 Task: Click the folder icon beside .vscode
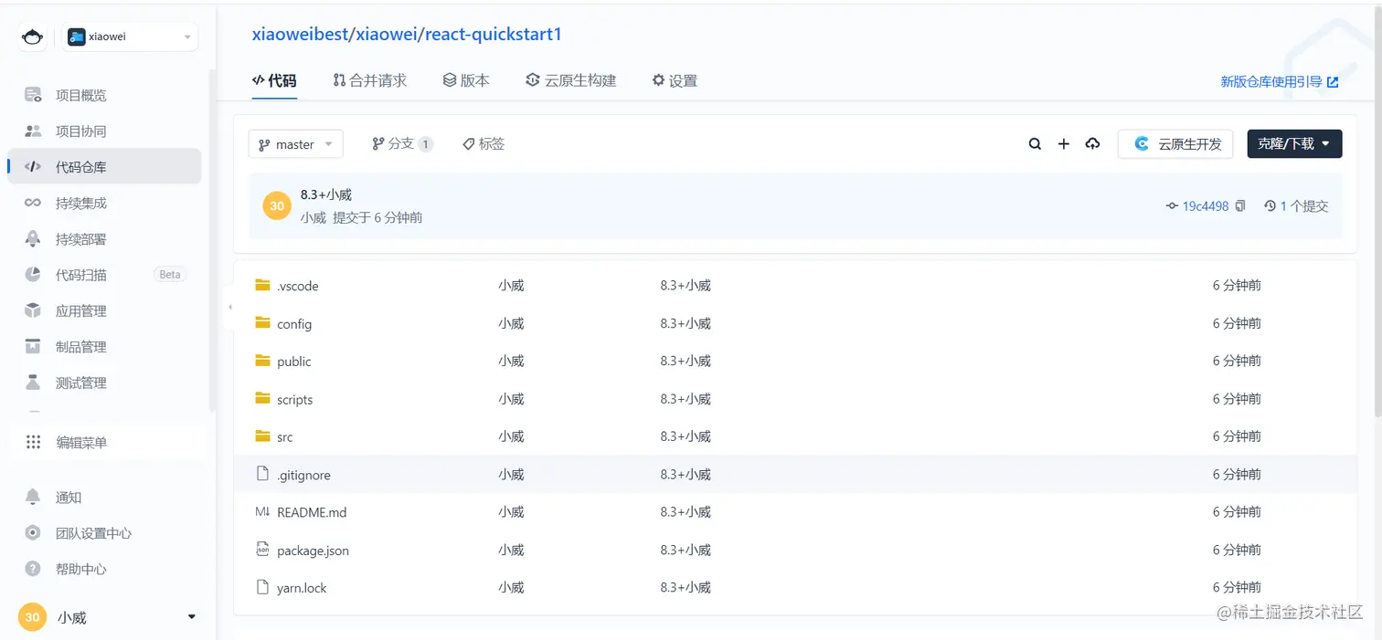[x=262, y=285]
